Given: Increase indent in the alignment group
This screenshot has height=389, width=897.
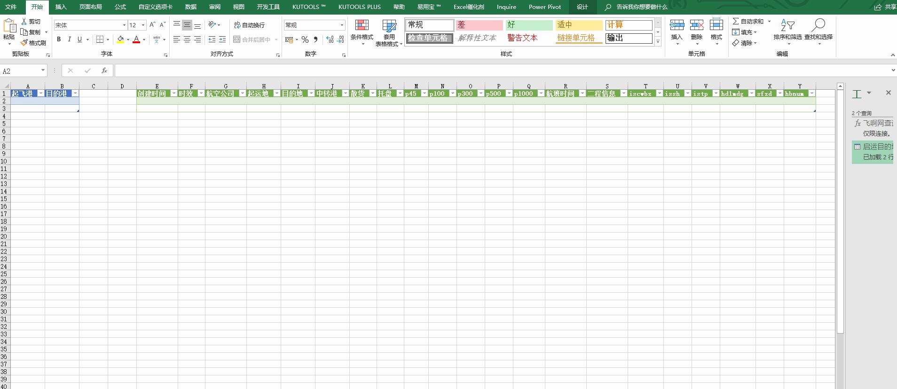Looking at the screenshot, I should pos(222,39).
